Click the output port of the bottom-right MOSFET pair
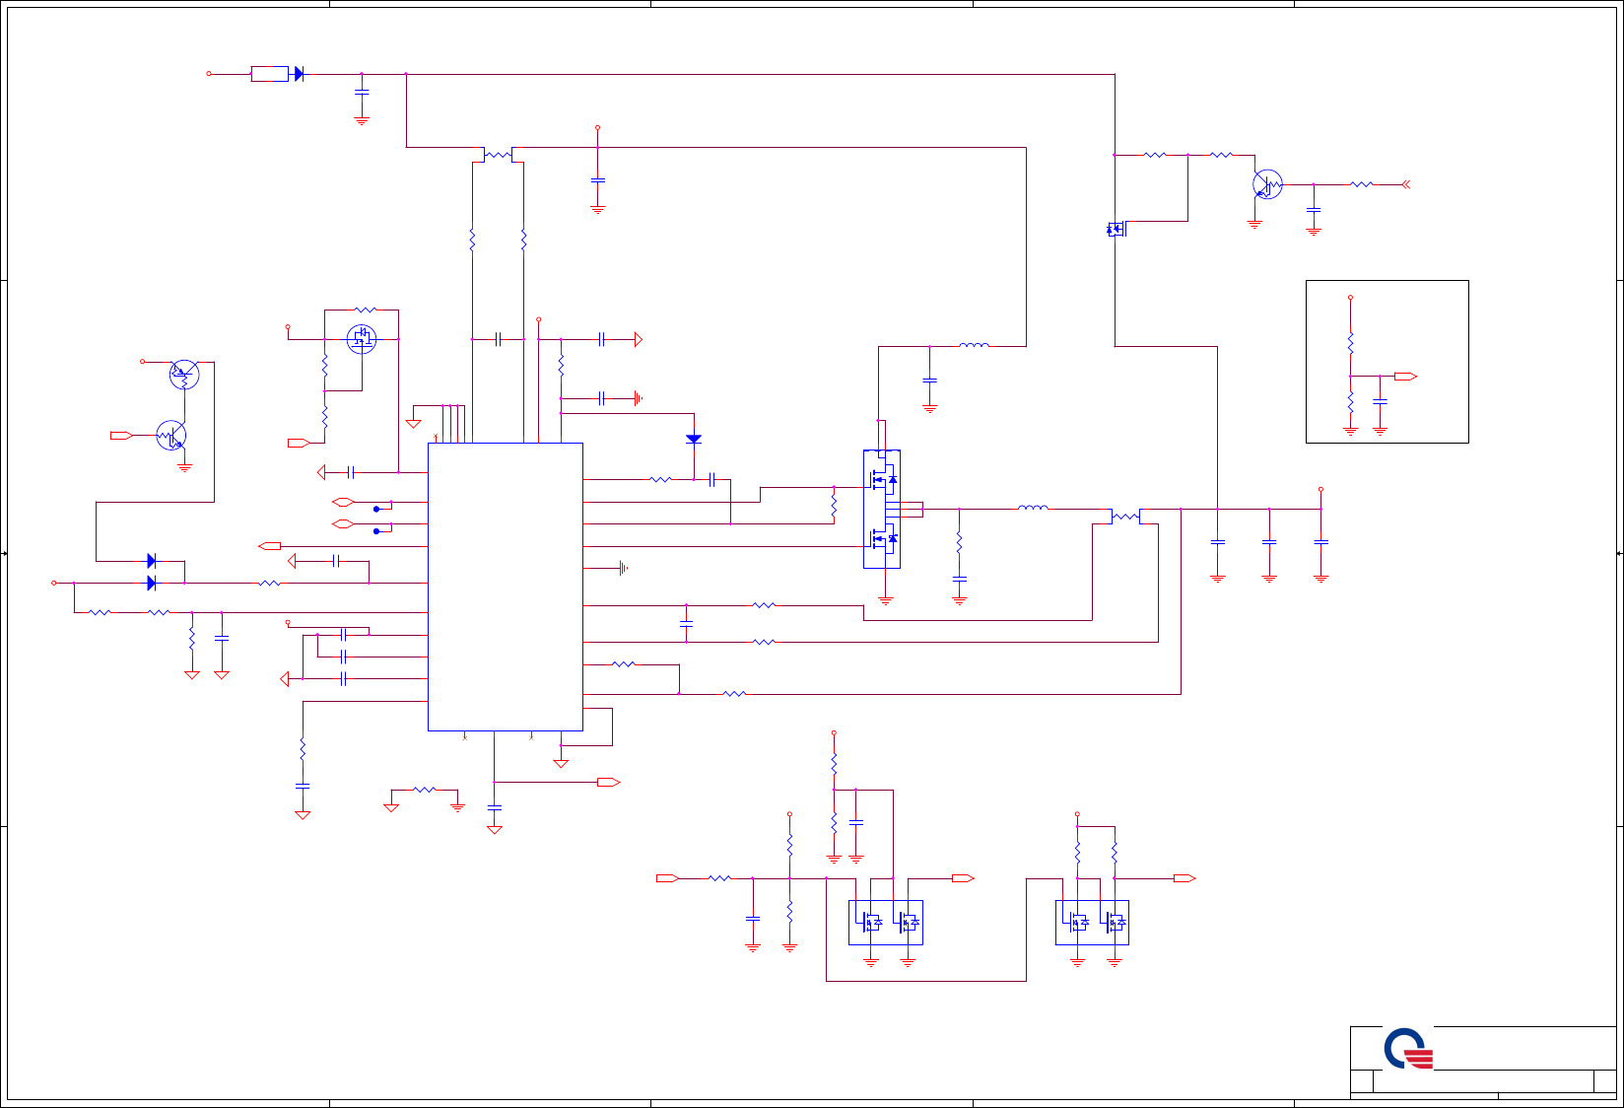This screenshot has width=1624, height=1108. tap(1184, 878)
